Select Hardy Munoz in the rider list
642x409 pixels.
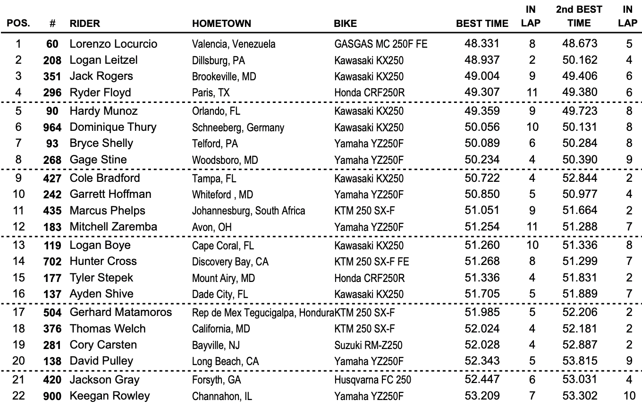(104, 111)
